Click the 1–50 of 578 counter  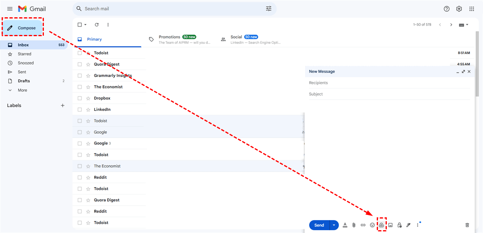tap(422, 25)
